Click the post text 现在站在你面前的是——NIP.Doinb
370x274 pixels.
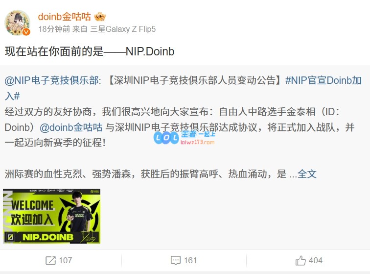(x=90, y=51)
